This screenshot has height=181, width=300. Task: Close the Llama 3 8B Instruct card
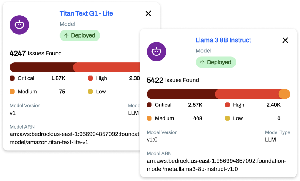[x=285, y=40]
